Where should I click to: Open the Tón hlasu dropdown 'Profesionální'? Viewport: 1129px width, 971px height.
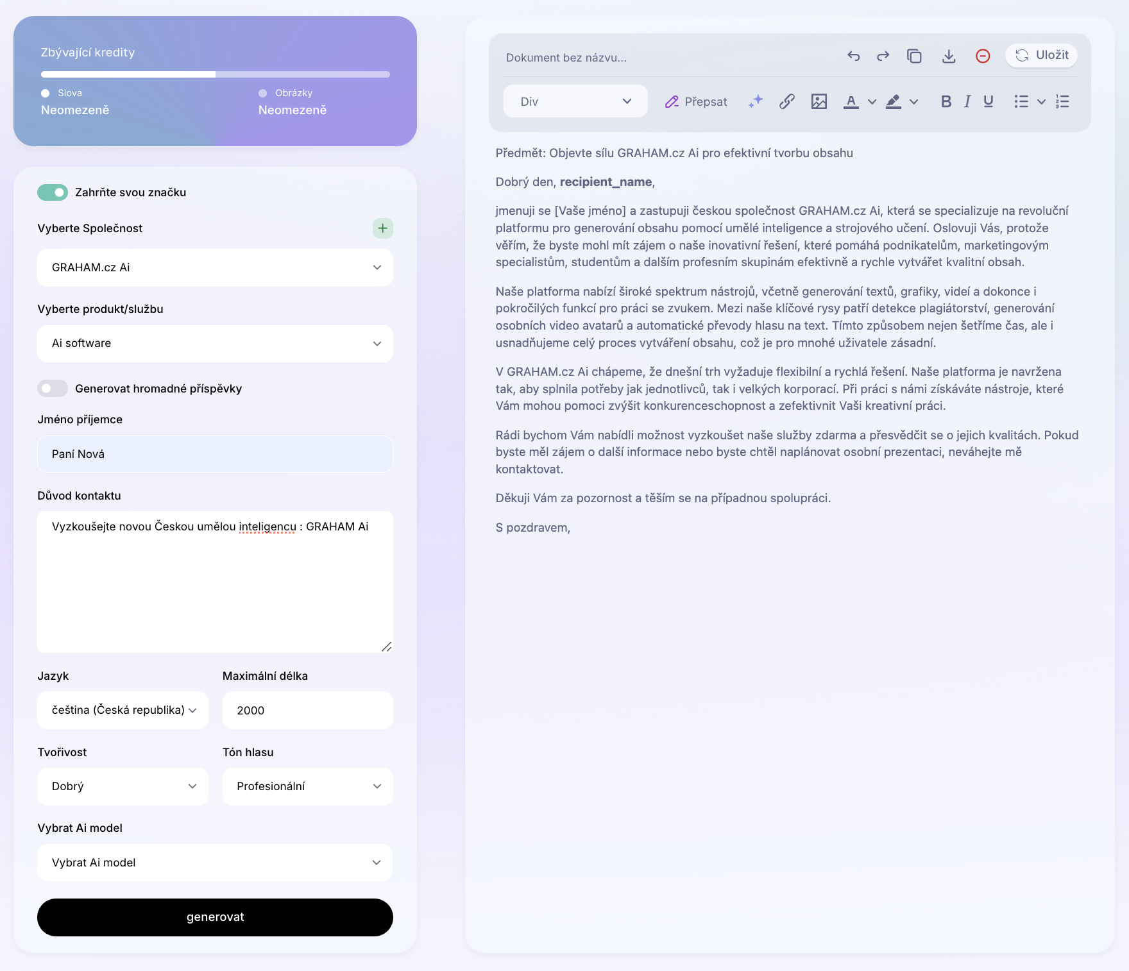[x=307, y=786]
